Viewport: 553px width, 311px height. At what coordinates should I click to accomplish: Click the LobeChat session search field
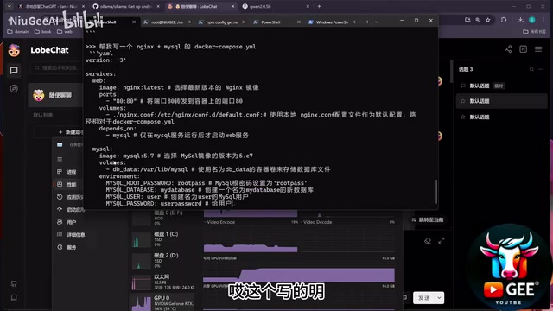tap(58, 68)
